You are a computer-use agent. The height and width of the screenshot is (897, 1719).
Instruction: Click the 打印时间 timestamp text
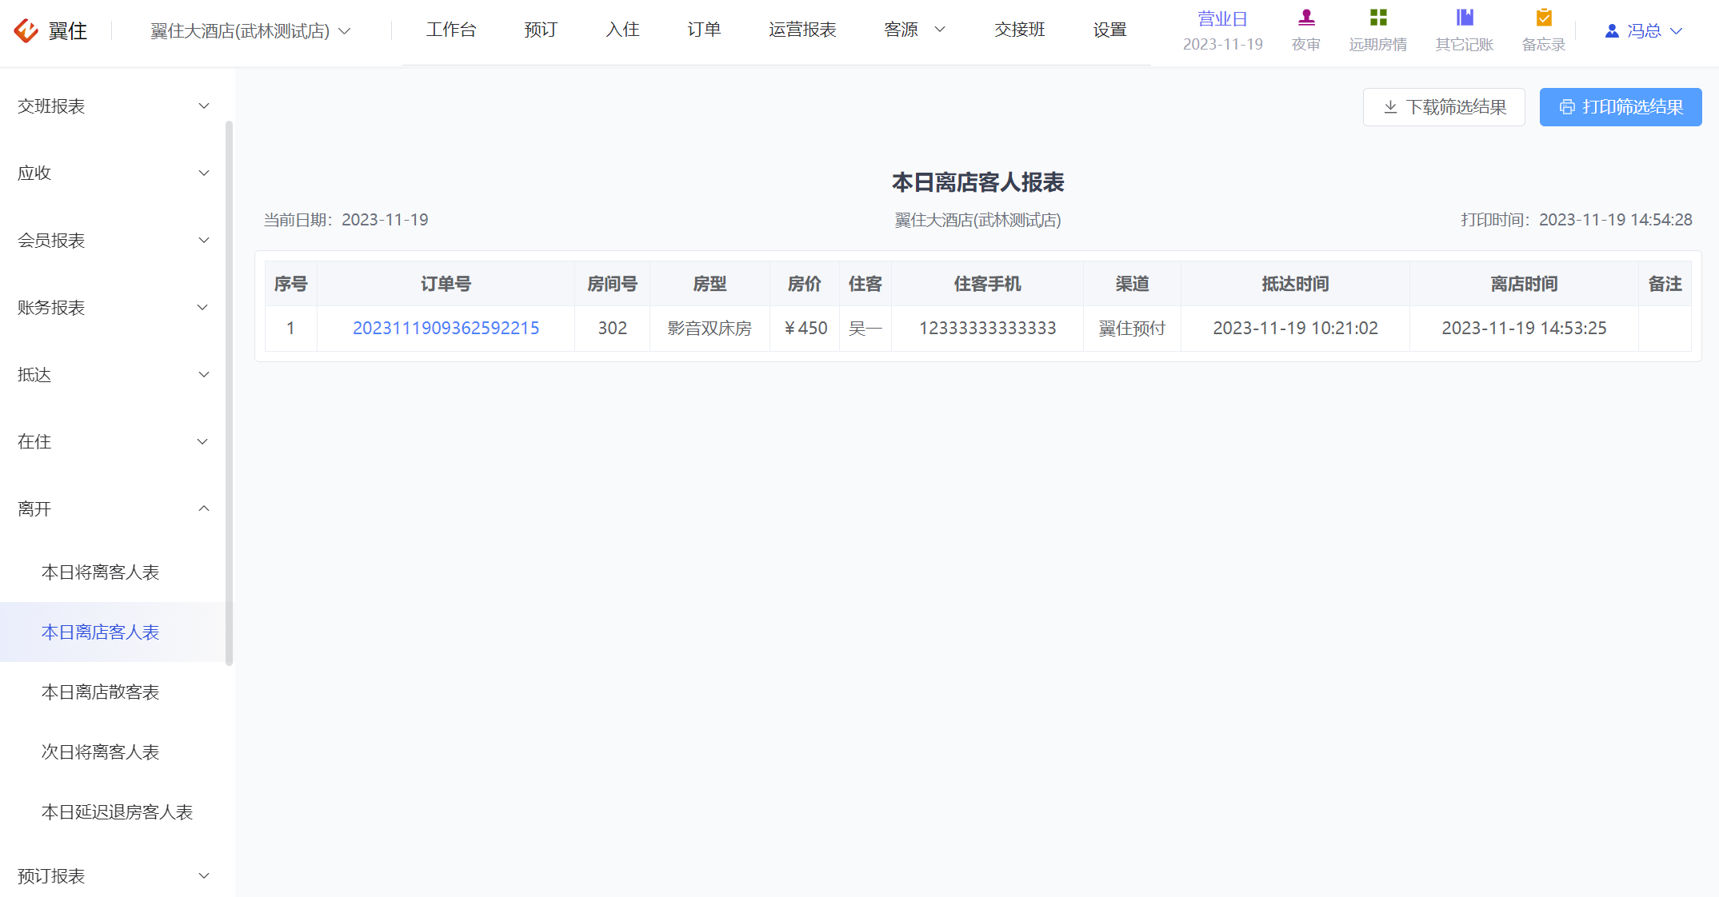point(1577,220)
